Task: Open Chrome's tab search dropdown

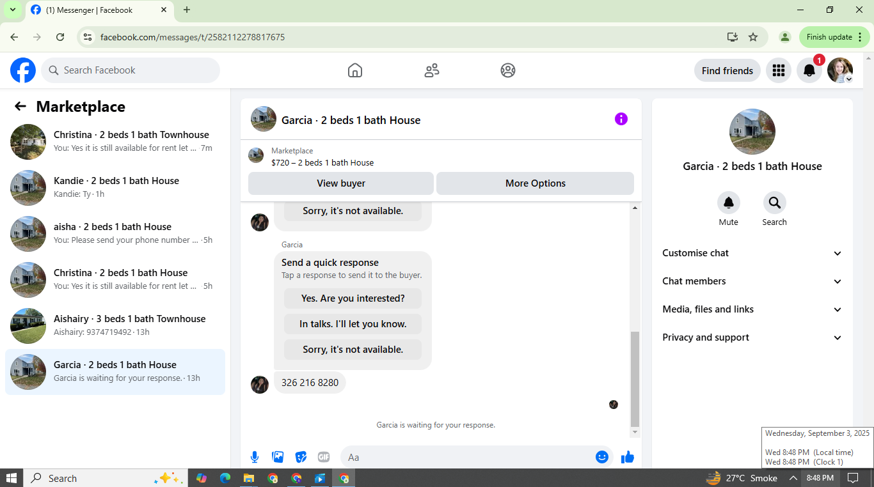Action: tap(12, 10)
